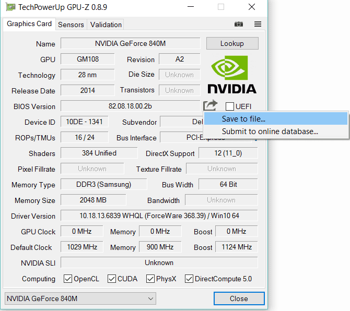This screenshot has width=350, height=311.
Task: Click the Computing label
Action: 39,279
